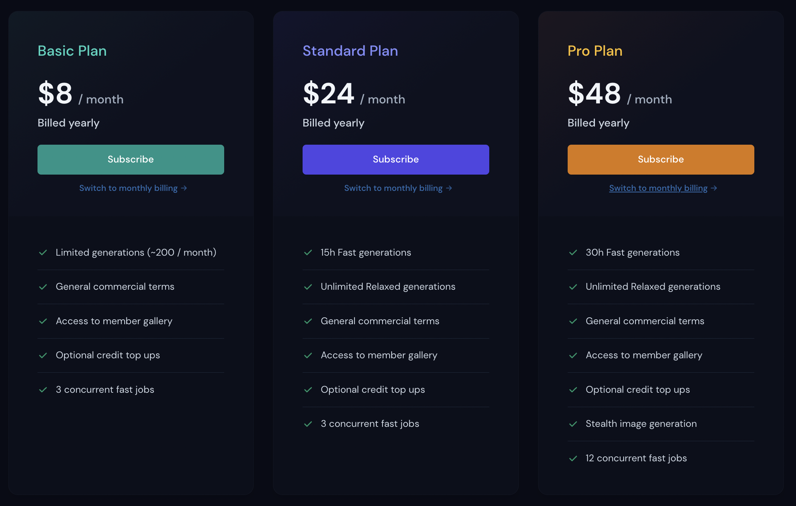
Task: Click the checkmark next to 30h Fast generations
Action: [x=573, y=253]
